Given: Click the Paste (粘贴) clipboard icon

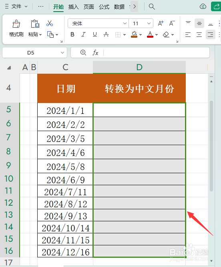Looking at the screenshot, I should point(35,24).
